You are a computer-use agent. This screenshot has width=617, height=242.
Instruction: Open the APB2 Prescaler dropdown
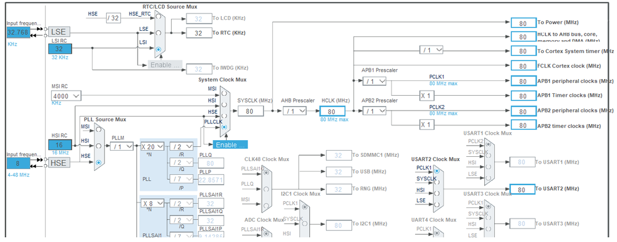[375, 111]
